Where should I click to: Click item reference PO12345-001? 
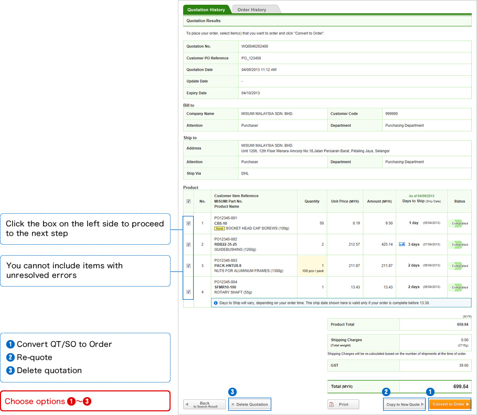[x=226, y=218]
